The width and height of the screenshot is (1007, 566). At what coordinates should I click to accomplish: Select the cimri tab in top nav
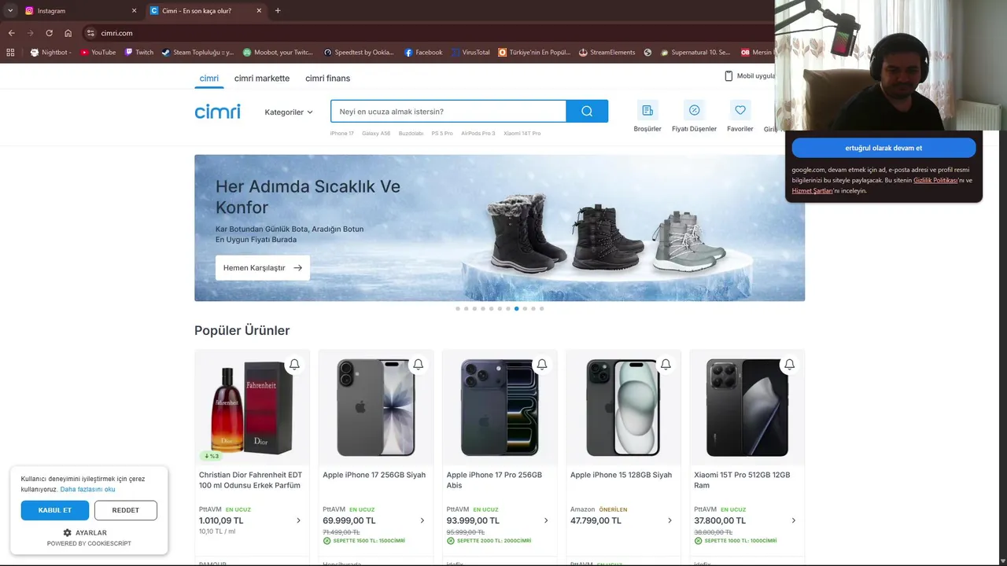(208, 79)
